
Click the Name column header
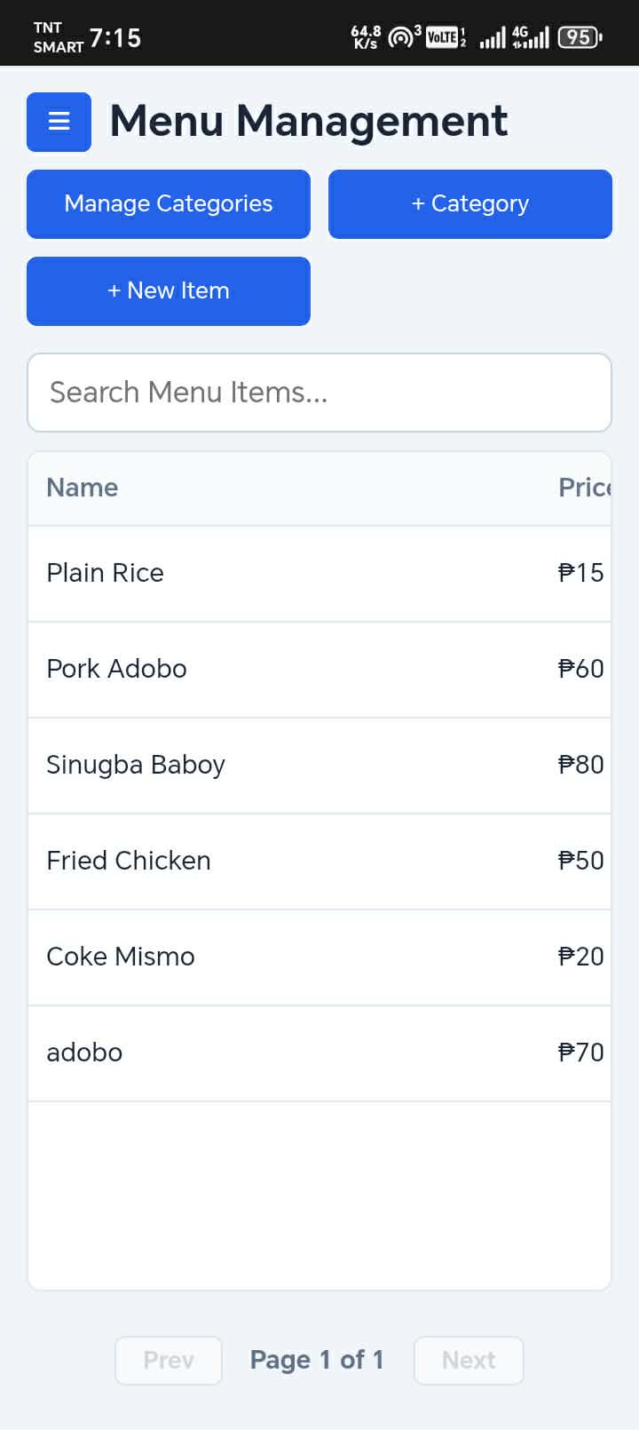click(x=83, y=488)
